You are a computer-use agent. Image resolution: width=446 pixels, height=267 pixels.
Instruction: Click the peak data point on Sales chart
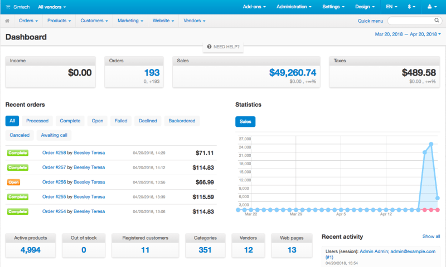[431, 144]
